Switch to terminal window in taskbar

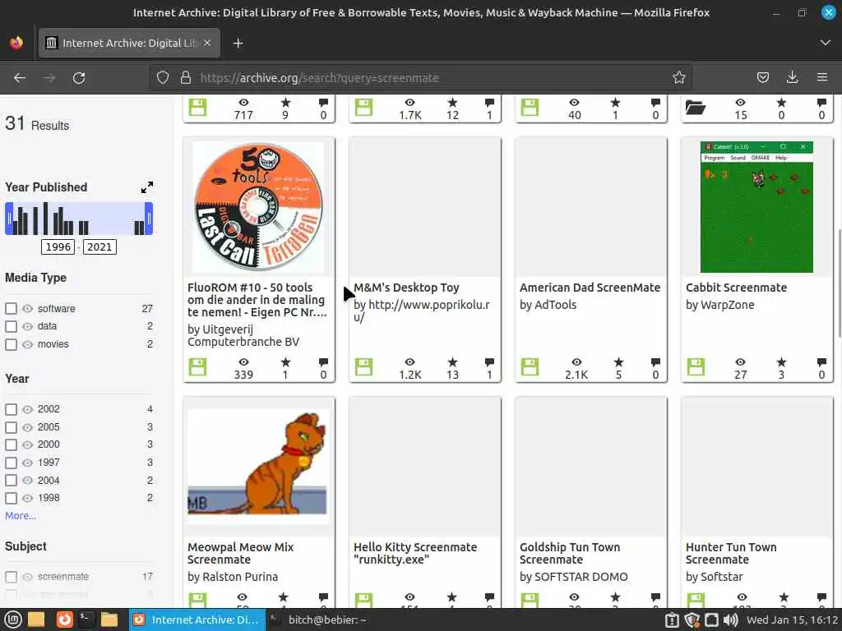319,619
